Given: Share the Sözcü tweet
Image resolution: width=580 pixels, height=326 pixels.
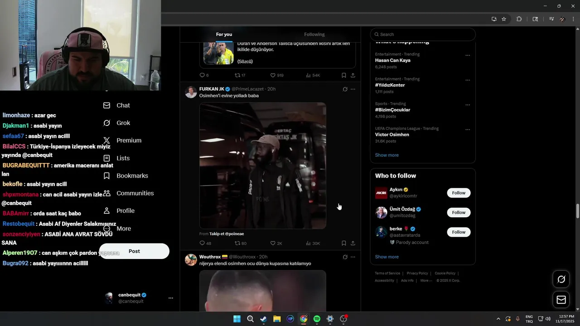Looking at the screenshot, I should 353,75.
